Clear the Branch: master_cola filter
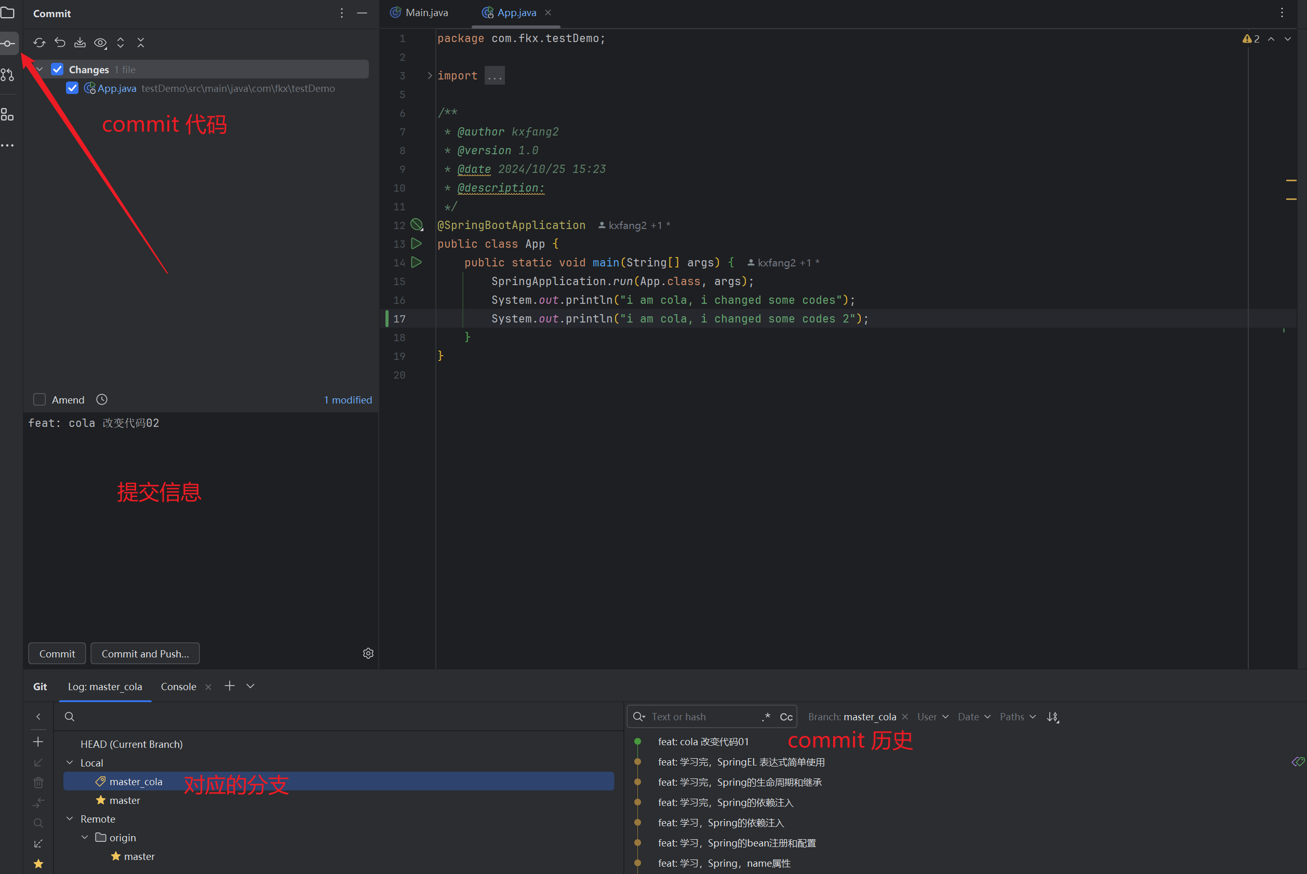Viewport: 1307px width, 874px height. pyautogui.click(x=905, y=717)
